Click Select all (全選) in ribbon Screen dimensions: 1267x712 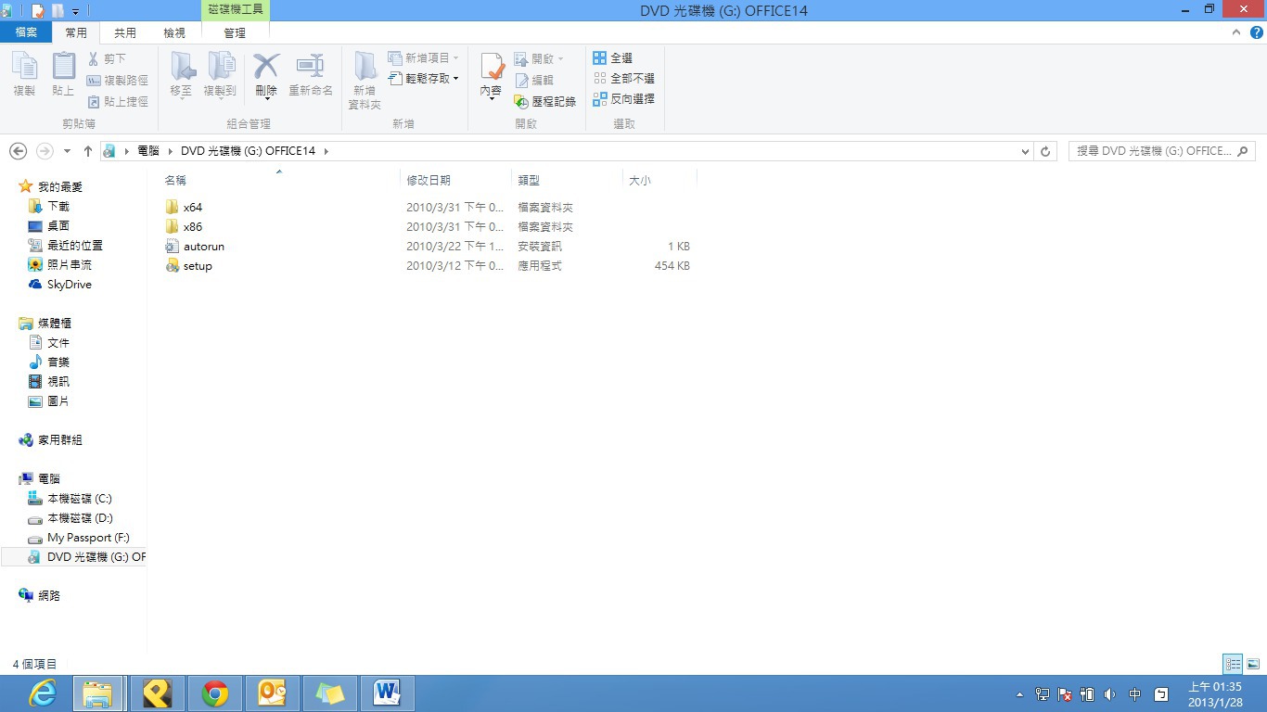tap(612, 58)
